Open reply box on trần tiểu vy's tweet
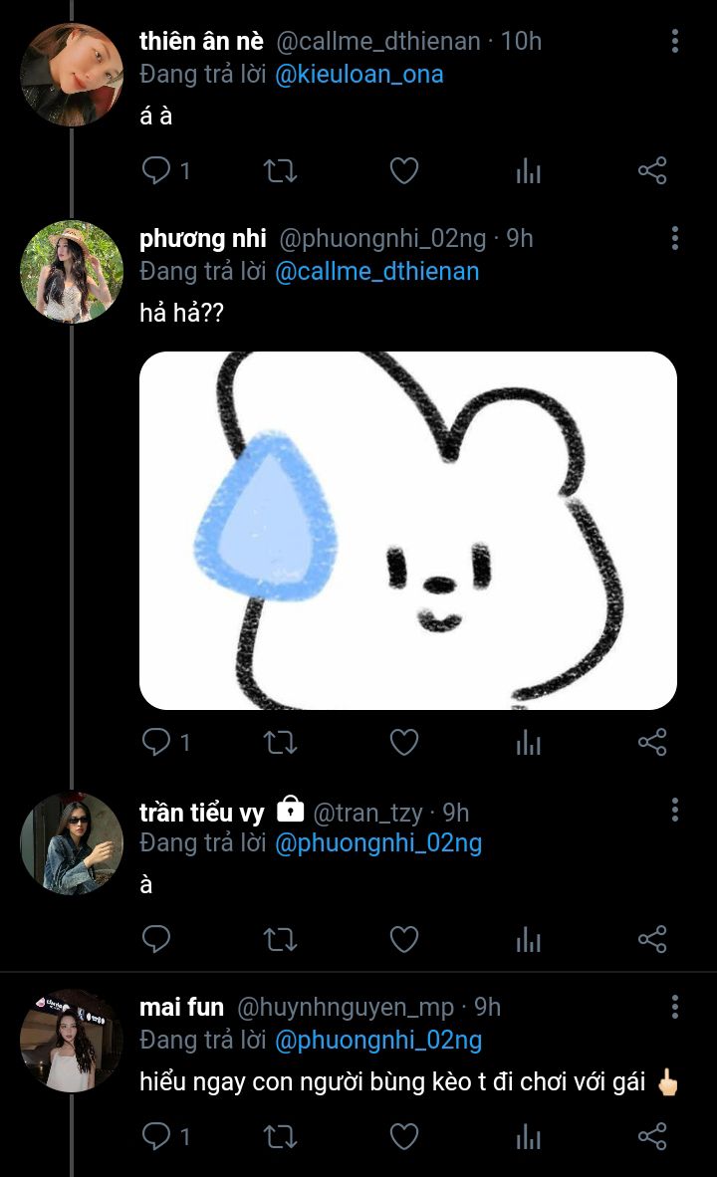Screen dimensions: 717x1177 [156, 939]
